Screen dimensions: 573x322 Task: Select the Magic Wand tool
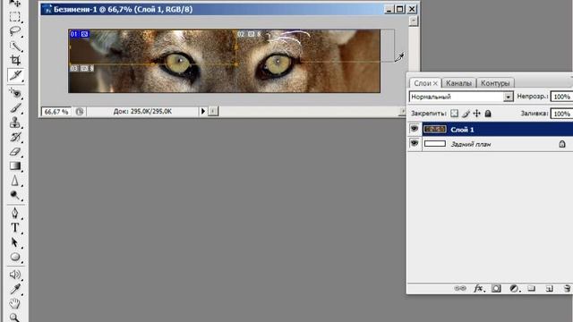[15, 46]
